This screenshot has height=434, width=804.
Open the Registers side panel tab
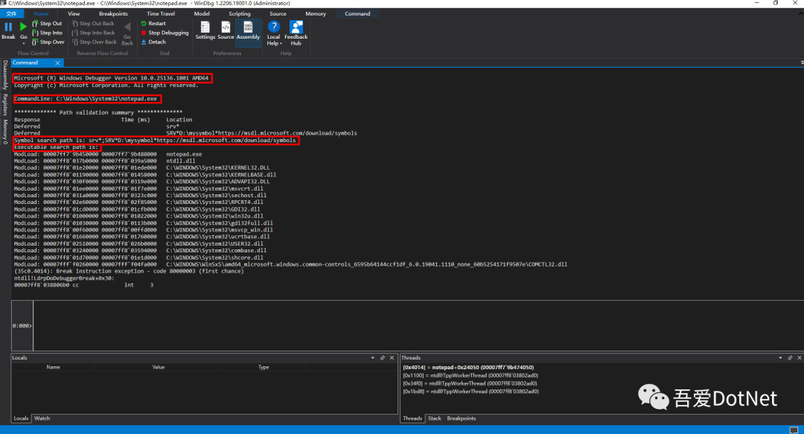pos(5,105)
